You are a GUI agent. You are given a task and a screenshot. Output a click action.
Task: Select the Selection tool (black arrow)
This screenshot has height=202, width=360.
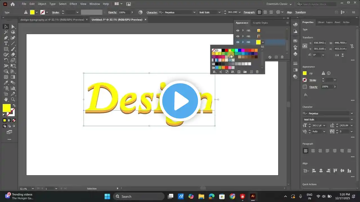[x=6, y=27]
